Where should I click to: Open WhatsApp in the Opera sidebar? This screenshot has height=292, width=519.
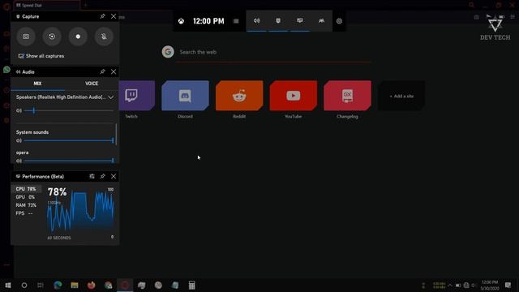[x=6, y=70]
